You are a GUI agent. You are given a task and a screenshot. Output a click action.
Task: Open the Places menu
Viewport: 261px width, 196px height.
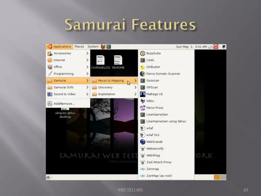[79, 46]
